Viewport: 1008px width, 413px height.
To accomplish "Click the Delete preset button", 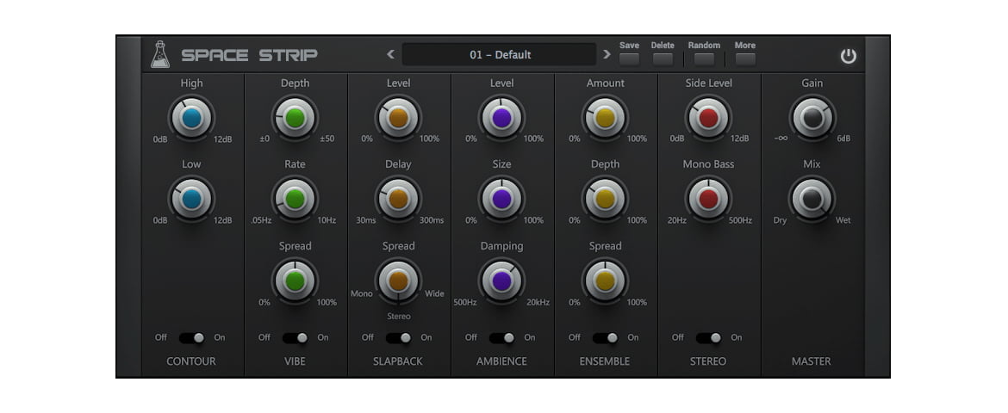I will point(663,59).
